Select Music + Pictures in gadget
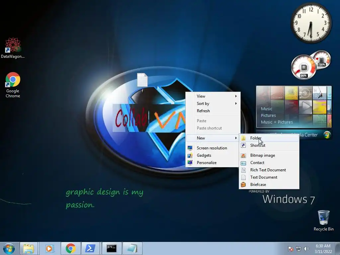This screenshot has height=255, width=340. coord(277,122)
